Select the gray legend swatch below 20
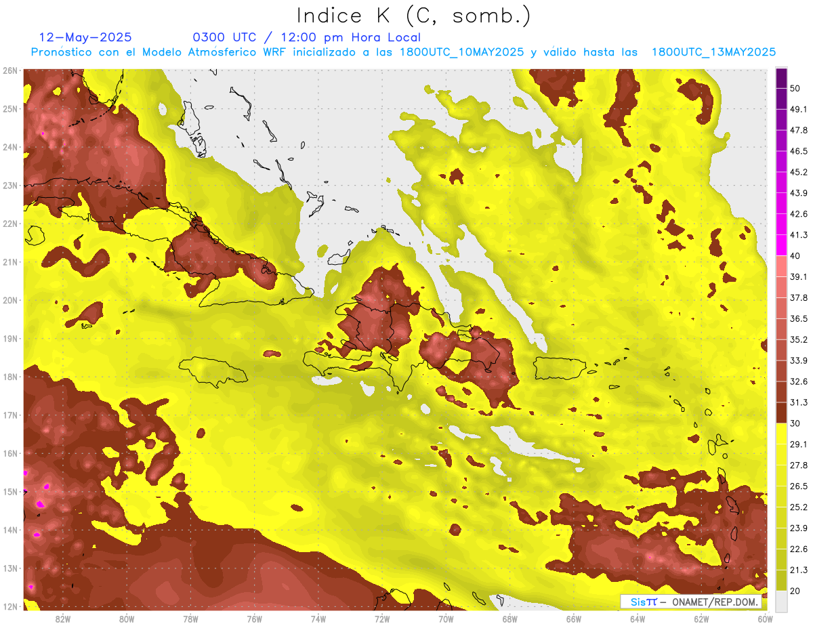Screen dimensions: 813x628 (x=781, y=601)
